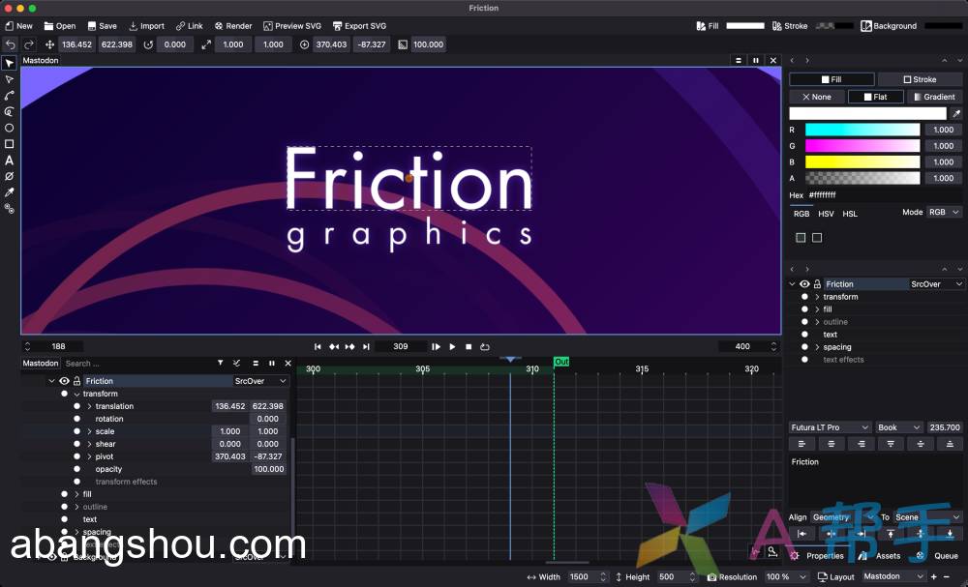Select the Ellipse tool
Viewport: 968px width, 587px height.
[9, 128]
